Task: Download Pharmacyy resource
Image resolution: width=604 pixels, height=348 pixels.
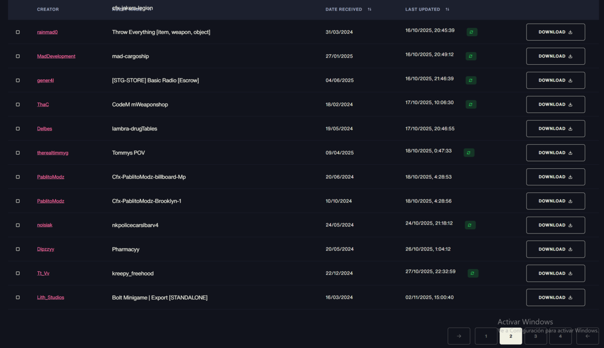Action: 556,249
